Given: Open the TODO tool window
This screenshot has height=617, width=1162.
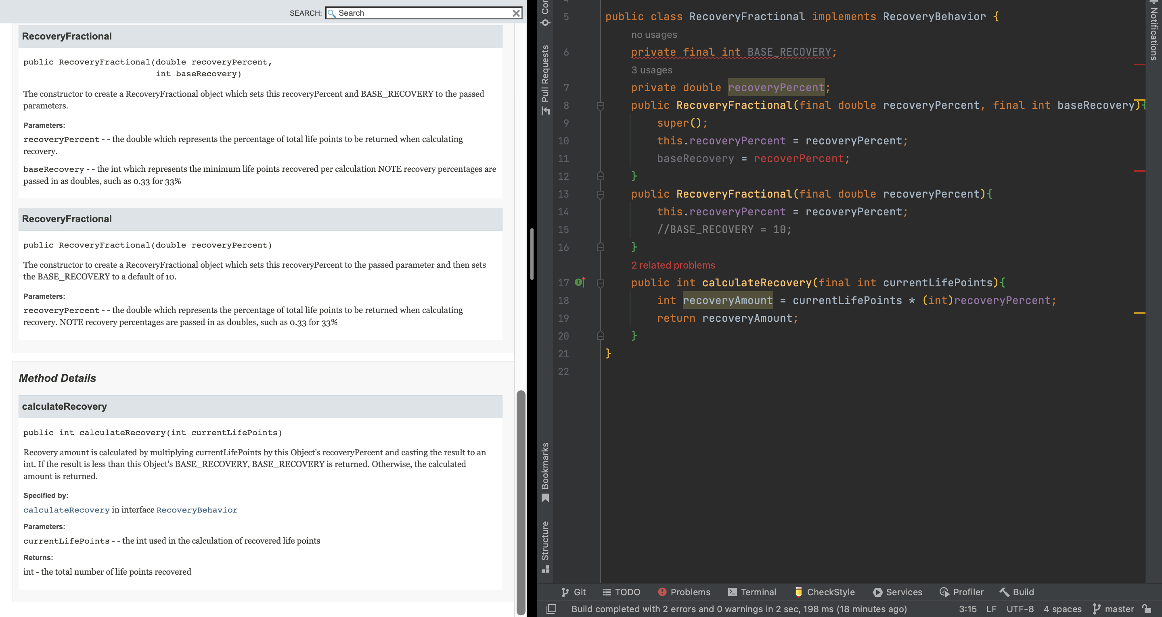Looking at the screenshot, I should click(622, 592).
